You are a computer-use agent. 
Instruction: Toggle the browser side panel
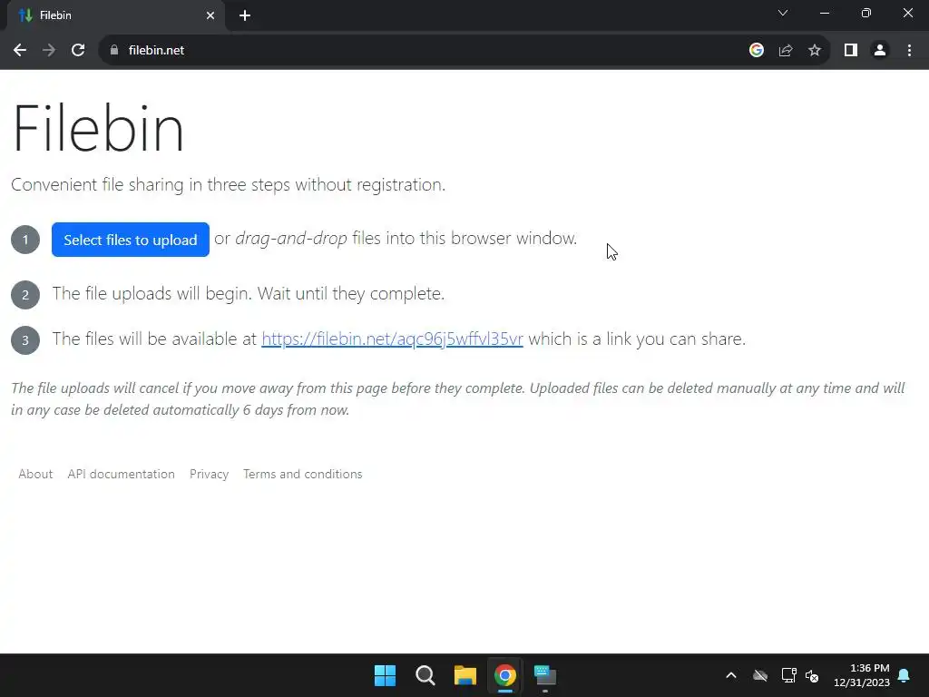851,51
